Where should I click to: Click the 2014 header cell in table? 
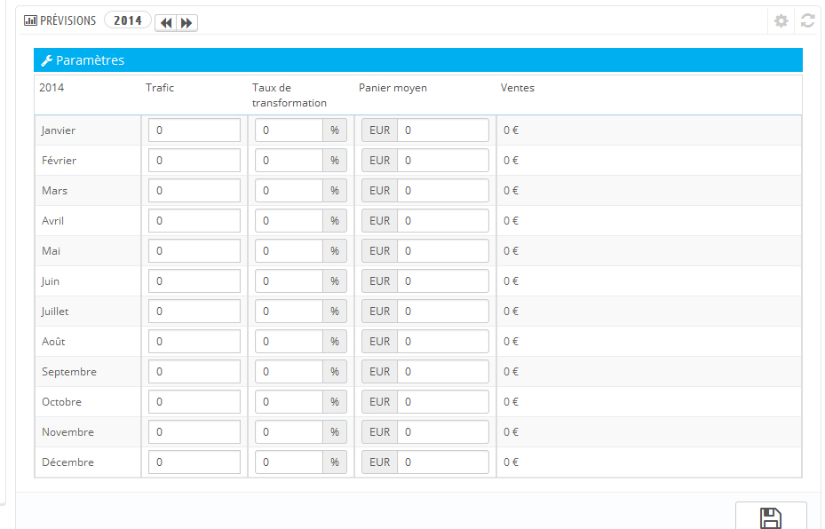pos(52,88)
